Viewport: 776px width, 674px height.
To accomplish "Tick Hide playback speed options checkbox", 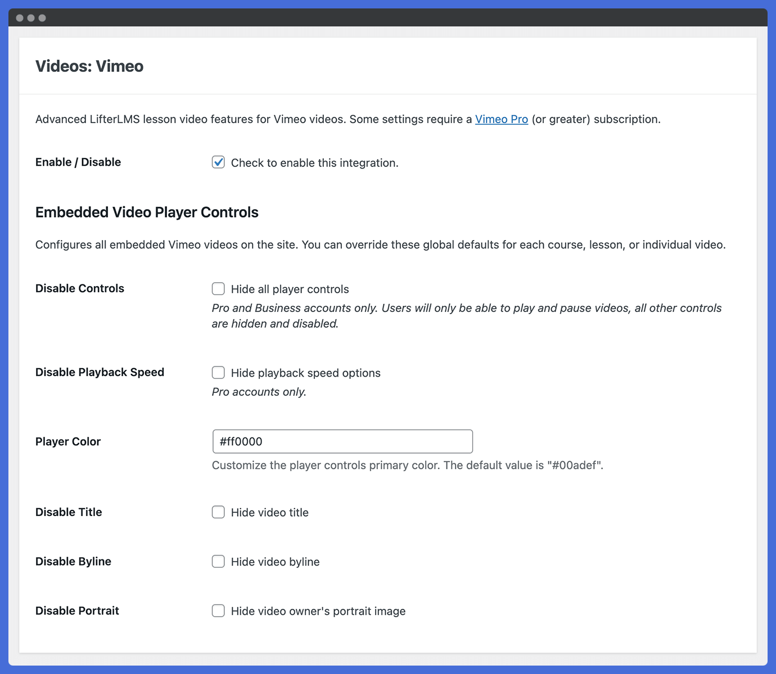I will (218, 373).
